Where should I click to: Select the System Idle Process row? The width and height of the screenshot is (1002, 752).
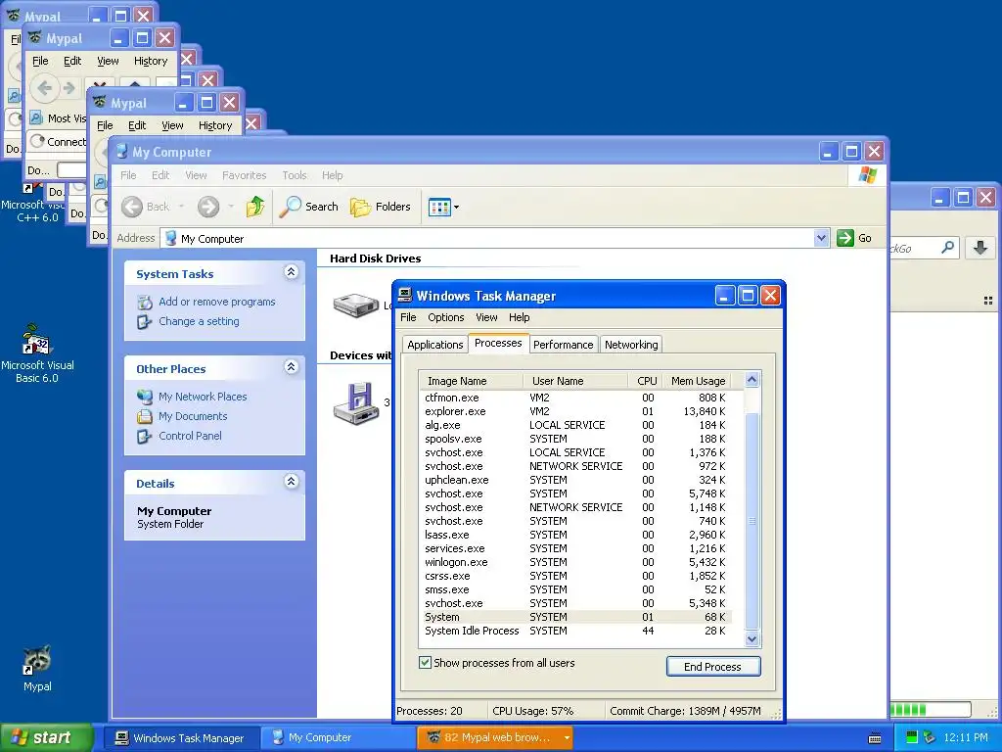[x=575, y=631]
